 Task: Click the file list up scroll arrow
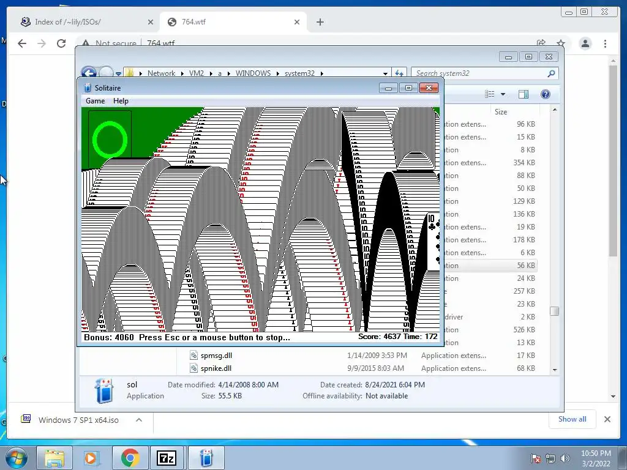coord(555,110)
